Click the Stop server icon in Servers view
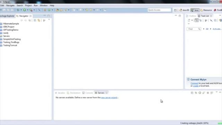 208,93
